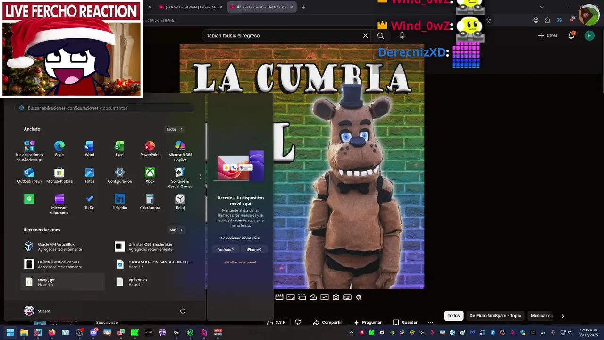The image size is (604, 340).
Task: Select Android device option
Action: pos(226,249)
